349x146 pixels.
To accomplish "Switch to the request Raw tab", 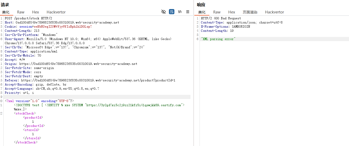I will click(21, 12).
